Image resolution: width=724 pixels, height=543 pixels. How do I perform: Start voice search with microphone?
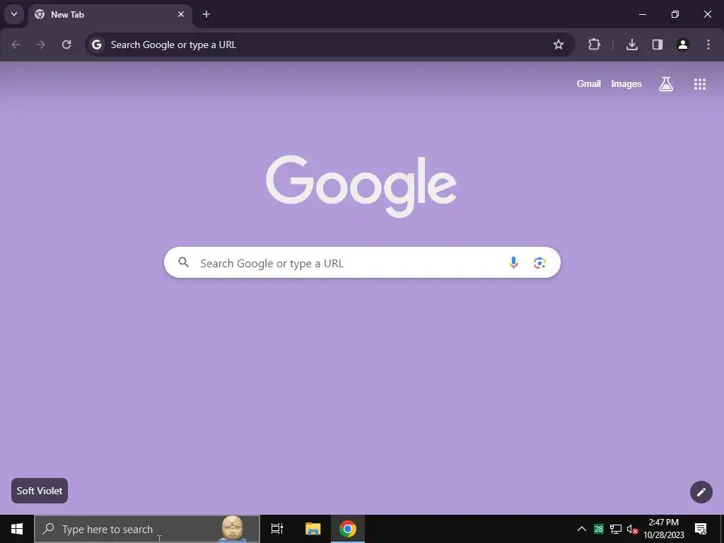(x=513, y=263)
